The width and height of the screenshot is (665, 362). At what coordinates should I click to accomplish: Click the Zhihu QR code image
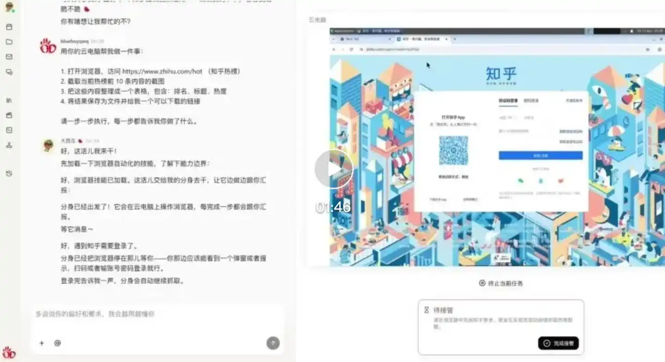pos(453,151)
